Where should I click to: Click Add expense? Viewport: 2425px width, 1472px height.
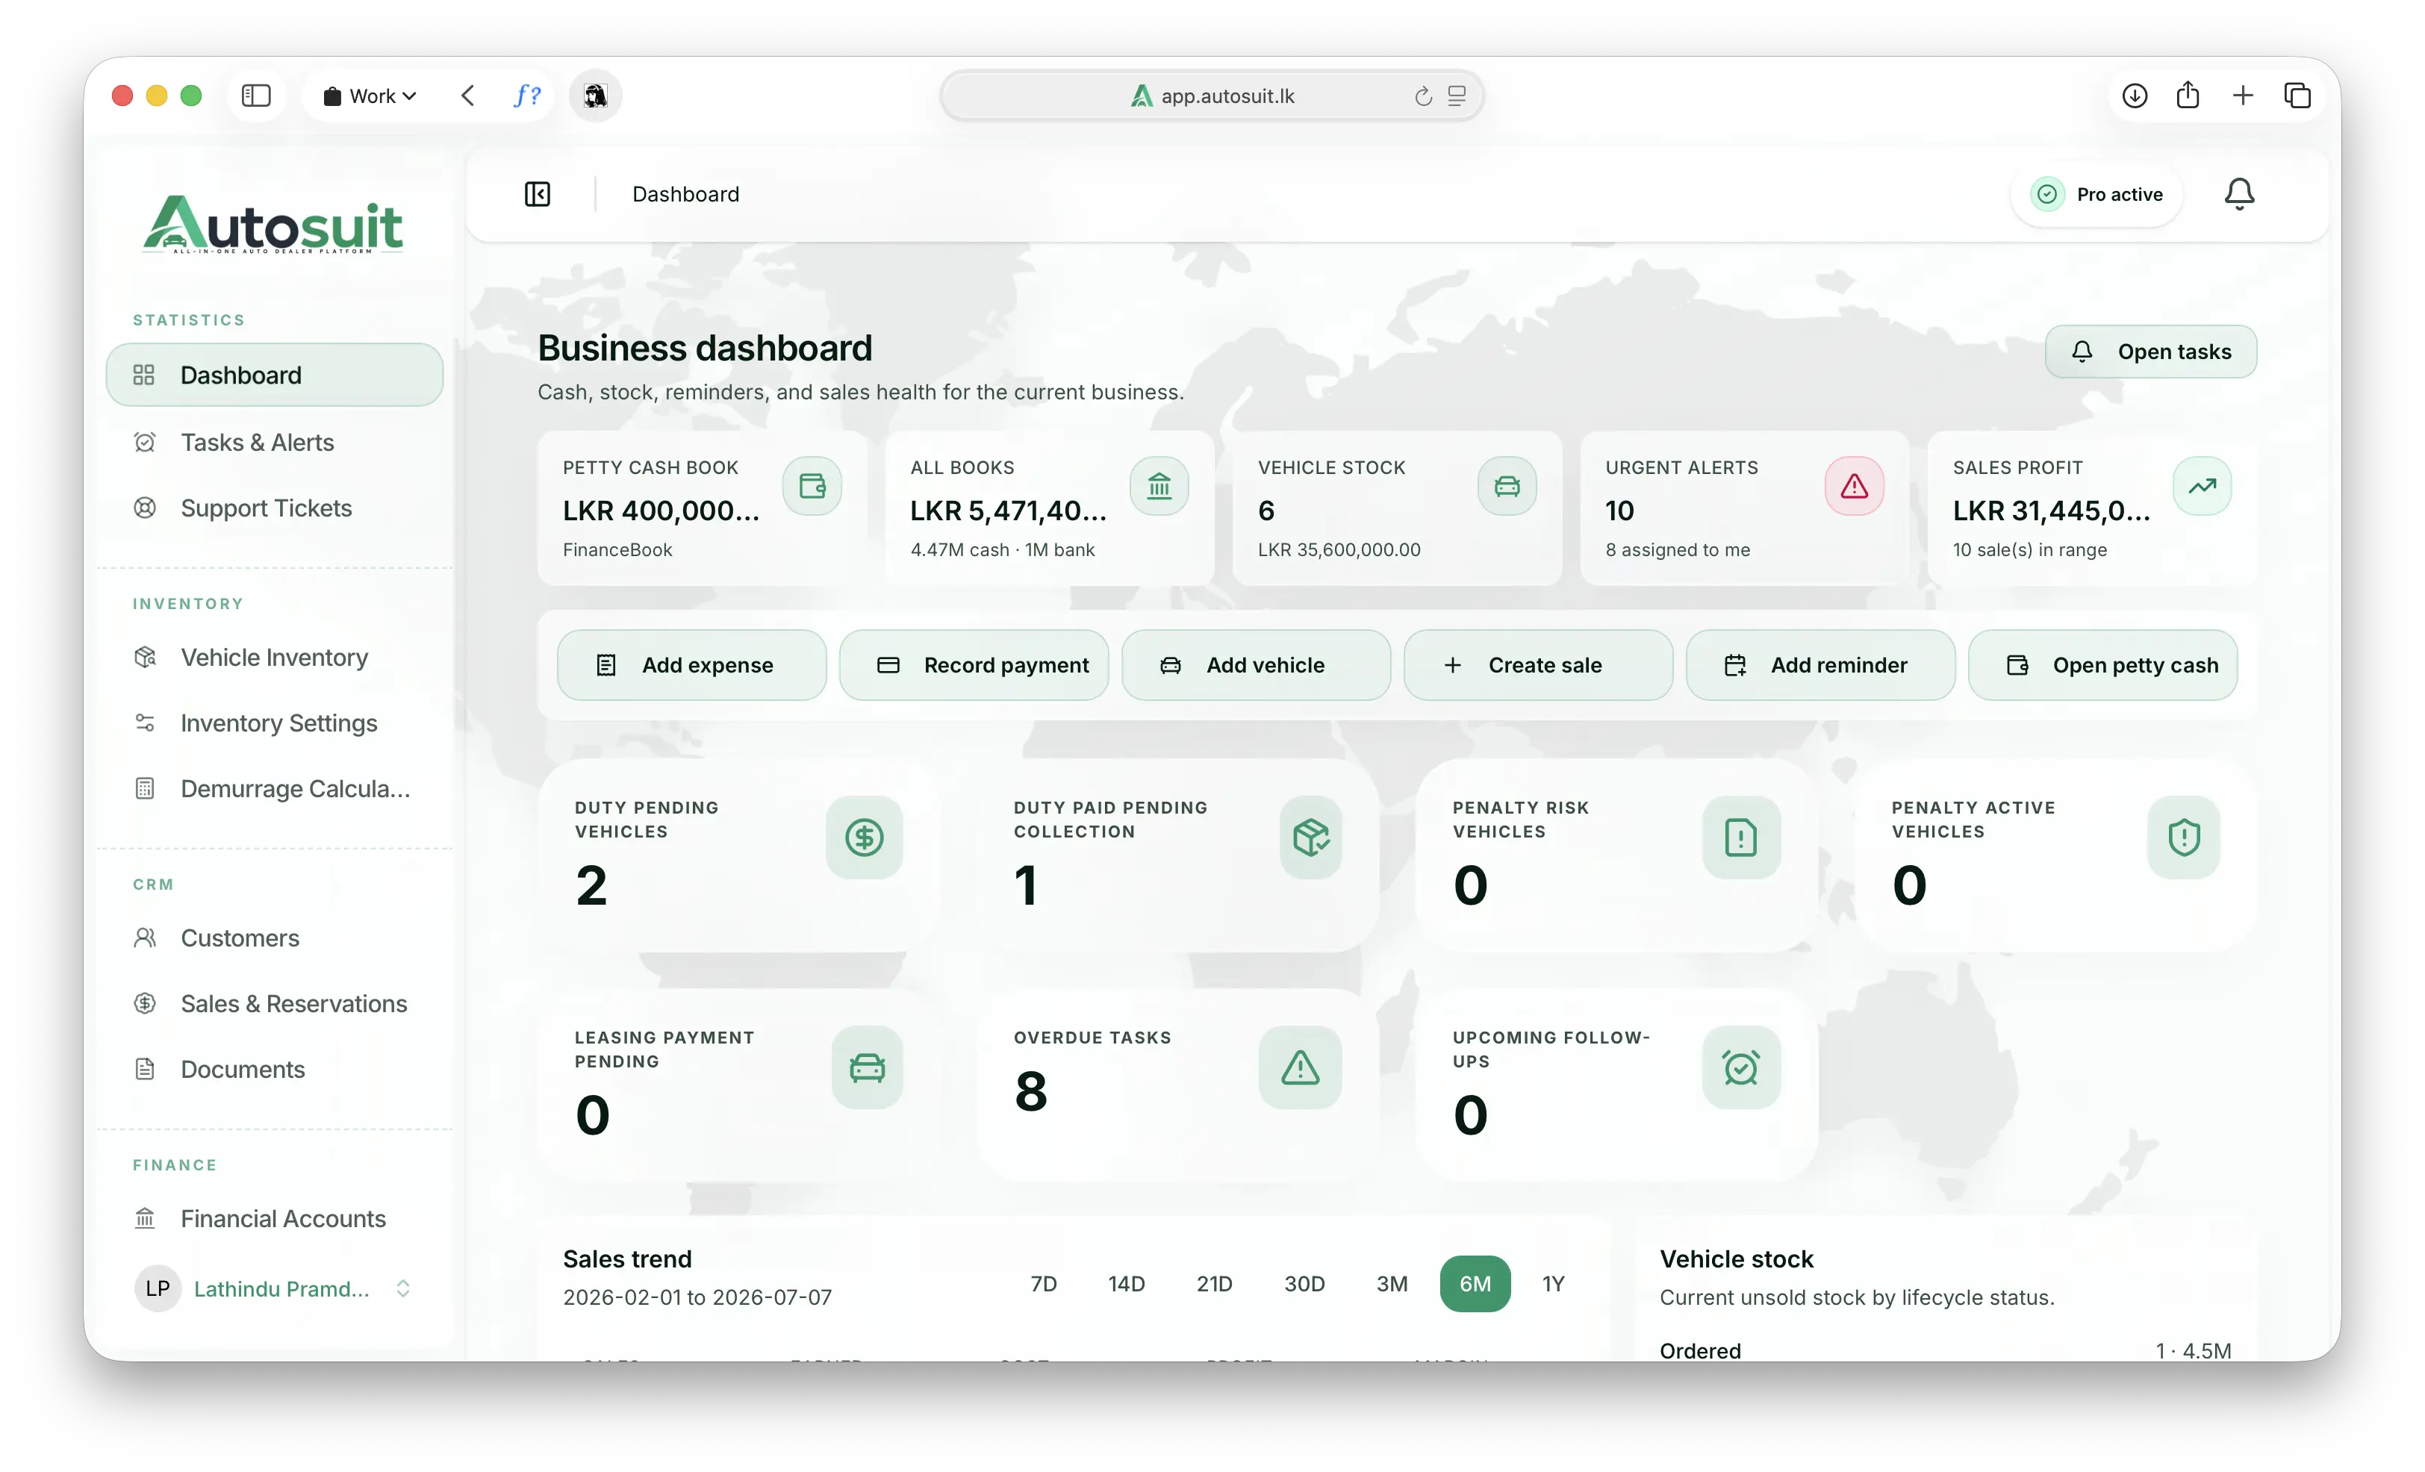click(x=691, y=665)
